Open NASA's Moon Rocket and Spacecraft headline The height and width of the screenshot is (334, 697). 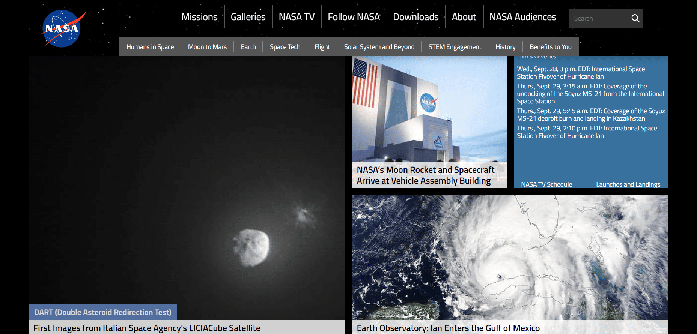point(425,175)
